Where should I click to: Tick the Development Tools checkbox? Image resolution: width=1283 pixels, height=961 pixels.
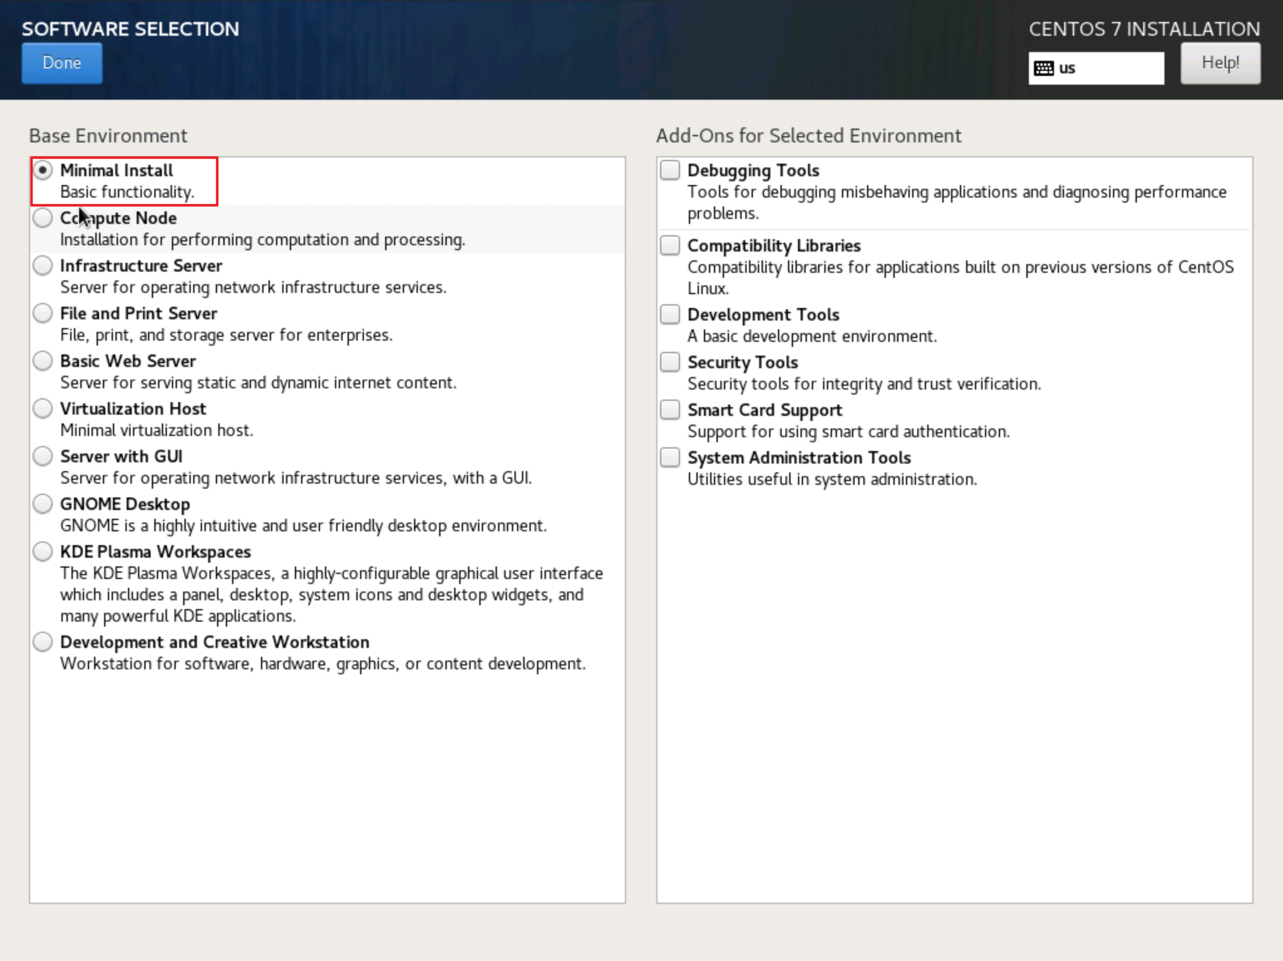[670, 314]
